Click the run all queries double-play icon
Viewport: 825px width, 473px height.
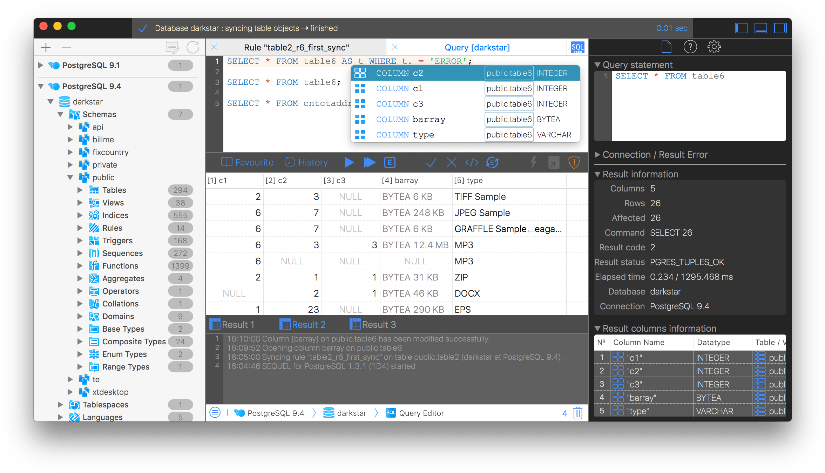[x=369, y=162]
